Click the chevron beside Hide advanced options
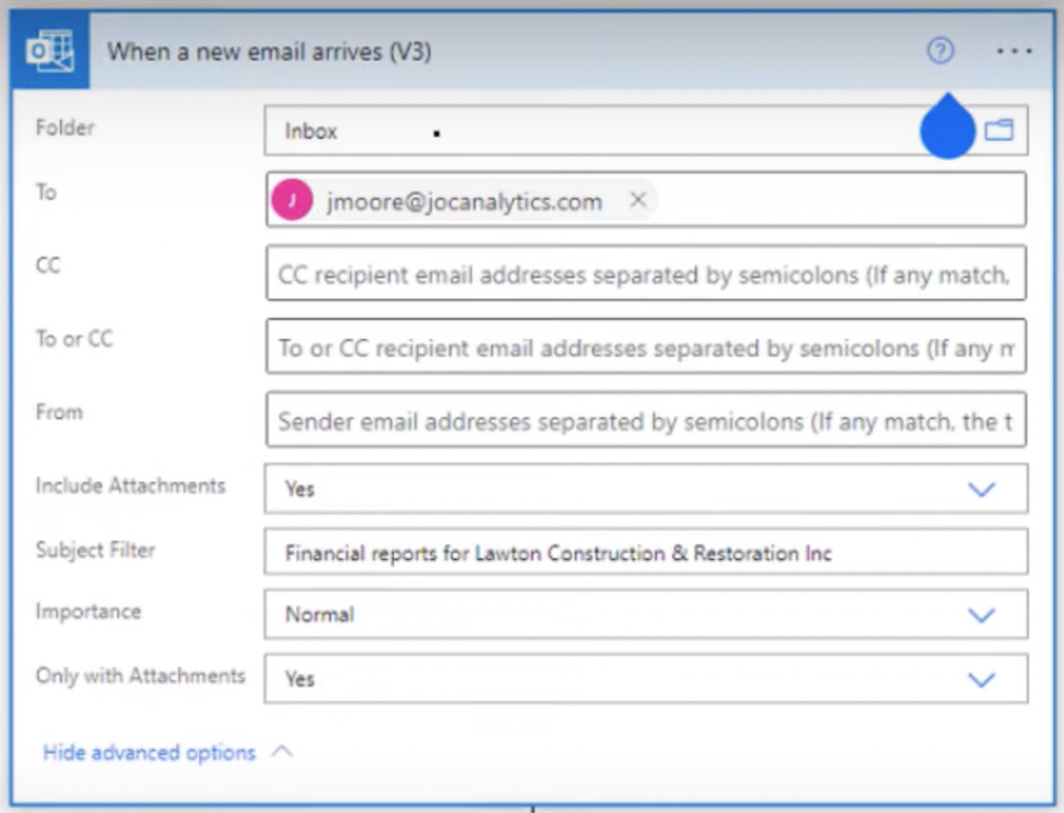The image size is (1064, 813). 282,752
